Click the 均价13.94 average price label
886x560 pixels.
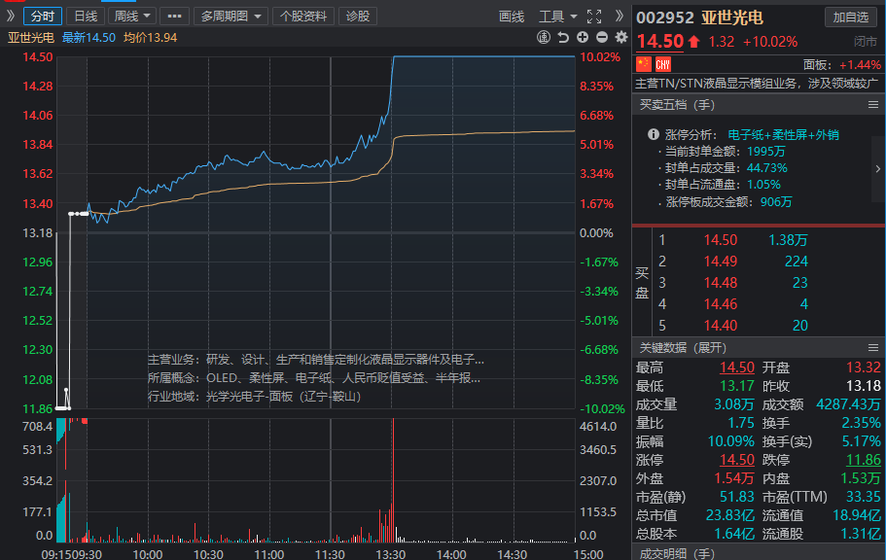151,38
